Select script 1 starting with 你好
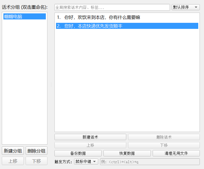204x169 pixels. (x=102, y=18)
